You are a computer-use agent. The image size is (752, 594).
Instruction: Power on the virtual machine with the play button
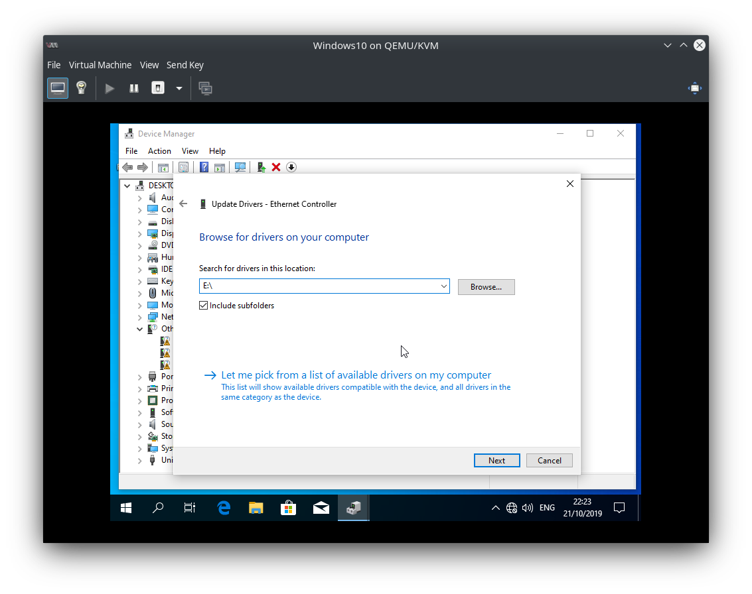[110, 88]
